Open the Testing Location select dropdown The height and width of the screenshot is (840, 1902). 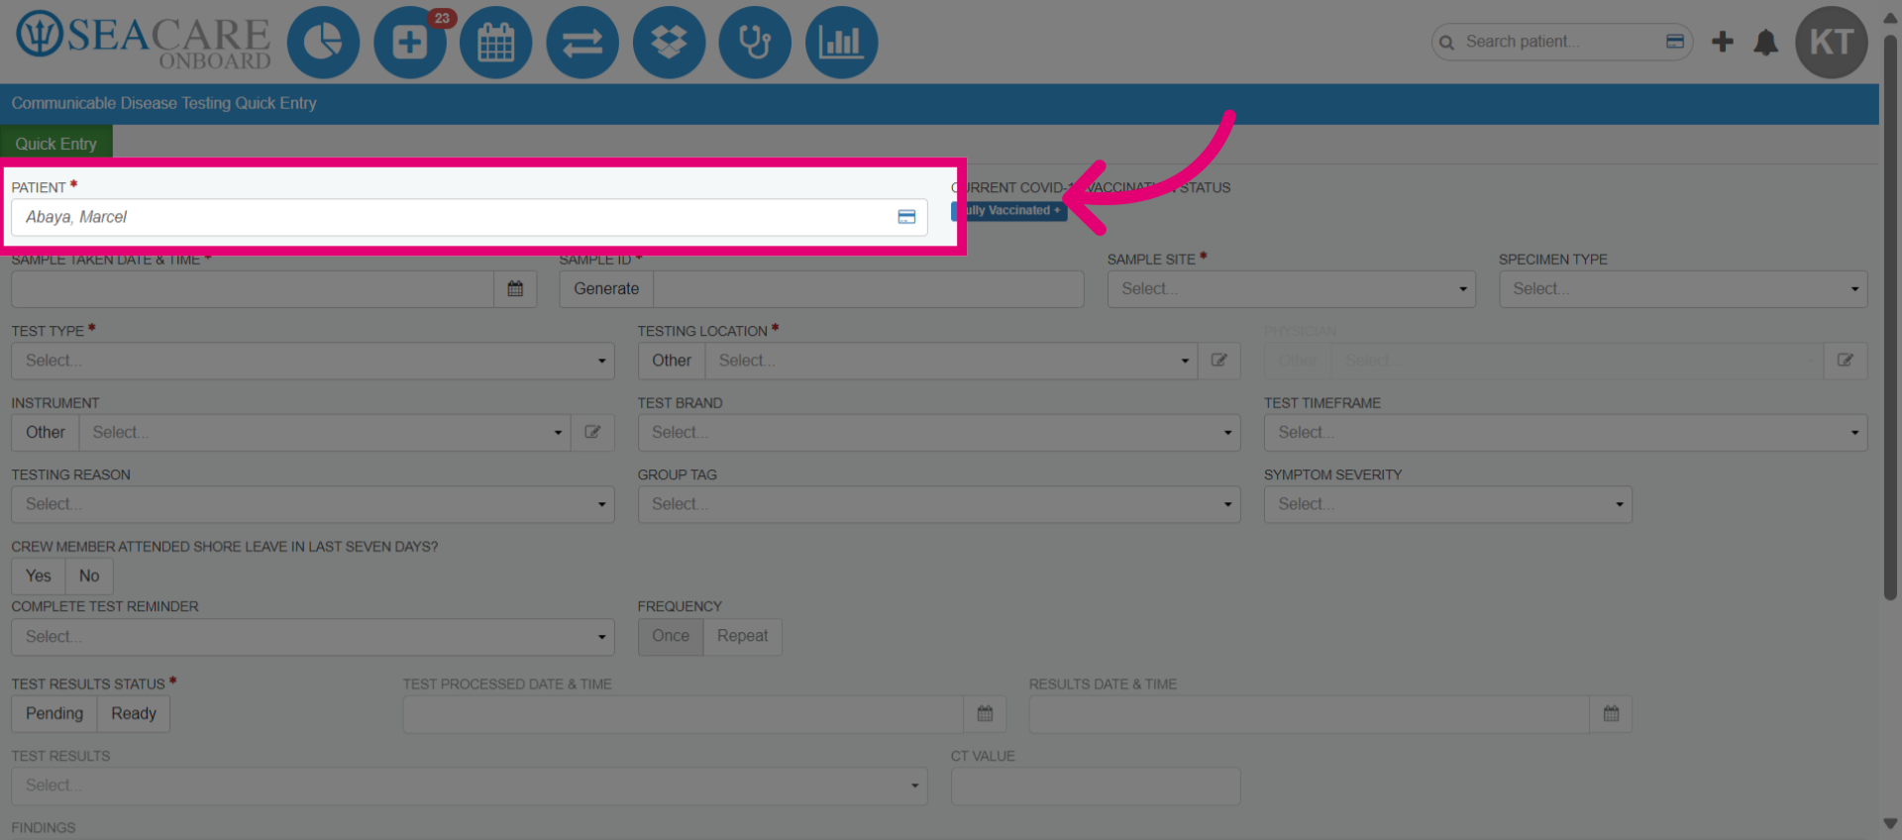tap(952, 361)
